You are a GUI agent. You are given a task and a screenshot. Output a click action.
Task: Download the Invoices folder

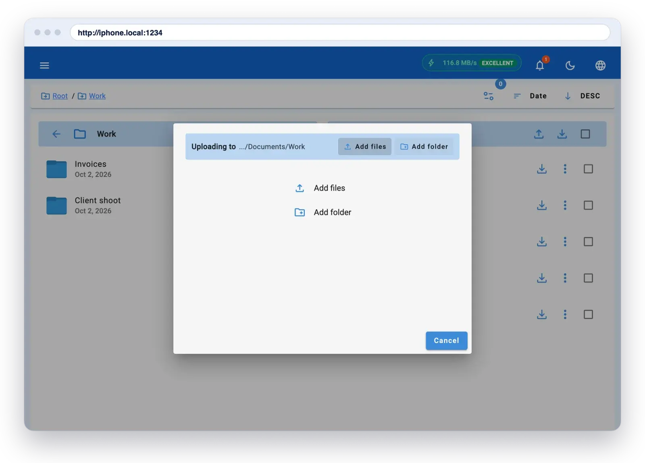click(542, 169)
